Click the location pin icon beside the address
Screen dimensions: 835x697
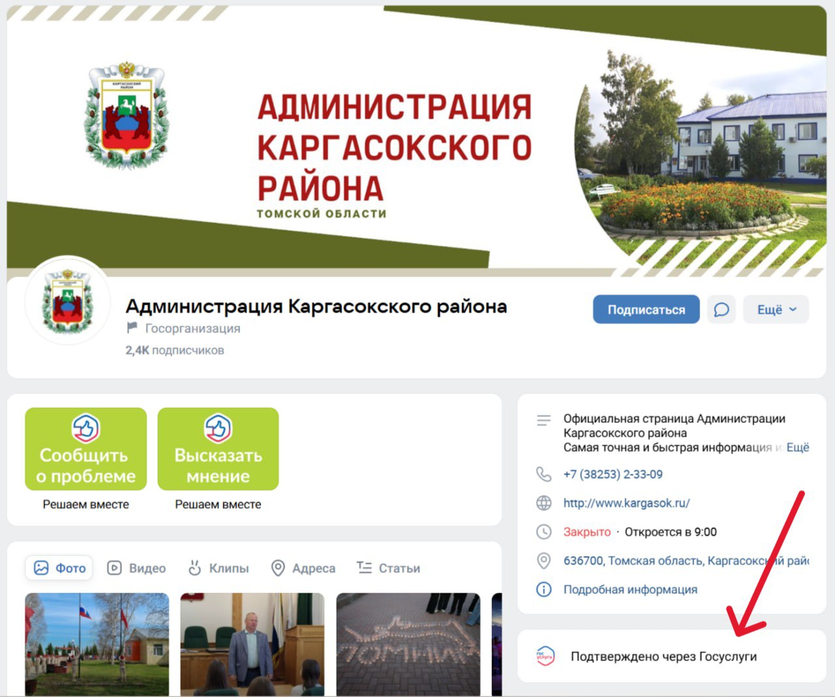[543, 561]
